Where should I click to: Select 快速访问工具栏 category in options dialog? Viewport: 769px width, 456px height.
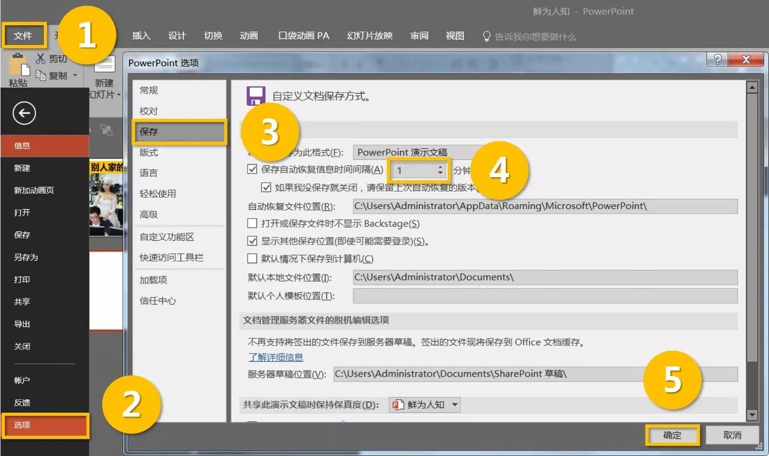tap(179, 257)
